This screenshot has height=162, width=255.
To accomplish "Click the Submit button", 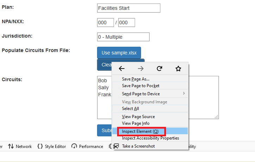I will [104, 130].
